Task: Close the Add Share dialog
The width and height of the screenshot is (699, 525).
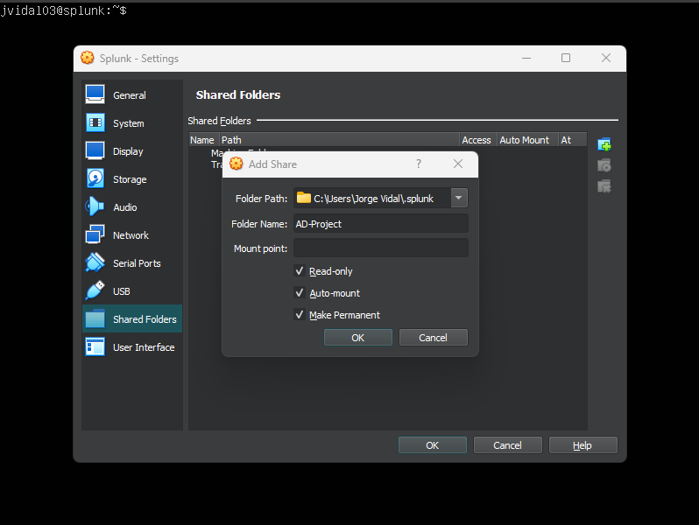Action: click(458, 164)
